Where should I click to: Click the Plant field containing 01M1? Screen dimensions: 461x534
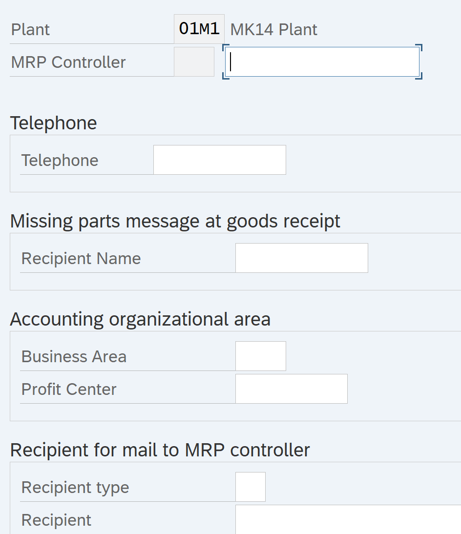pyautogui.click(x=199, y=29)
